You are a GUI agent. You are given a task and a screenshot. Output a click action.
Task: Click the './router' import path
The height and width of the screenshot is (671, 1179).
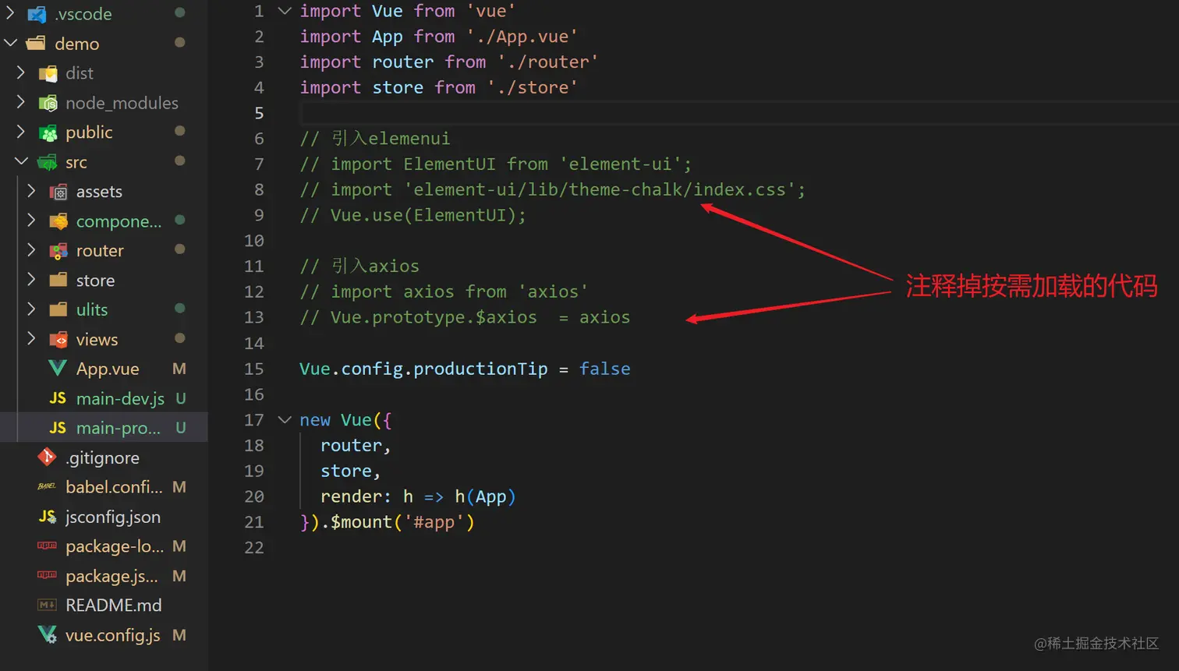point(548,62)
